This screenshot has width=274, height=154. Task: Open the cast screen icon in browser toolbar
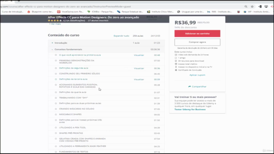coord(266,6)
